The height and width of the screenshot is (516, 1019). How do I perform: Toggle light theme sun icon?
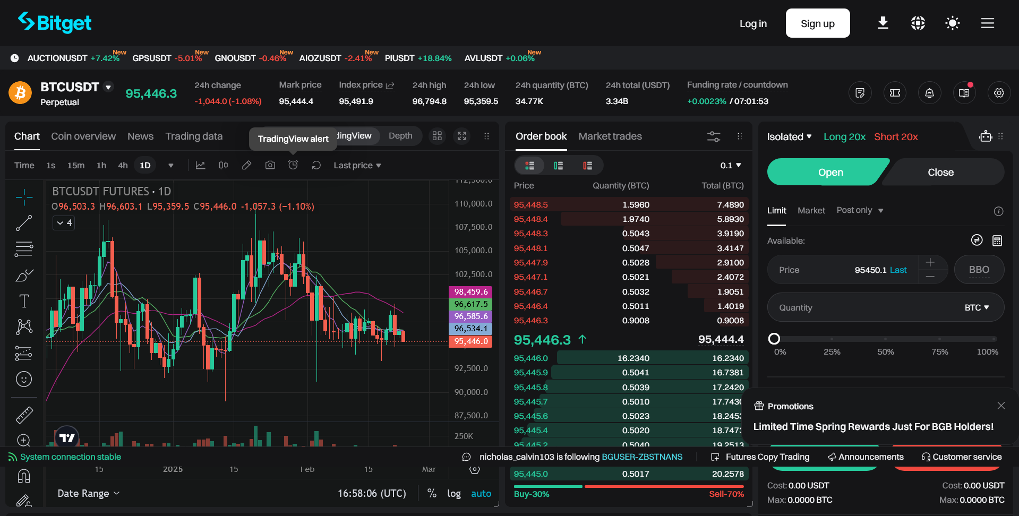coord(953,23)
